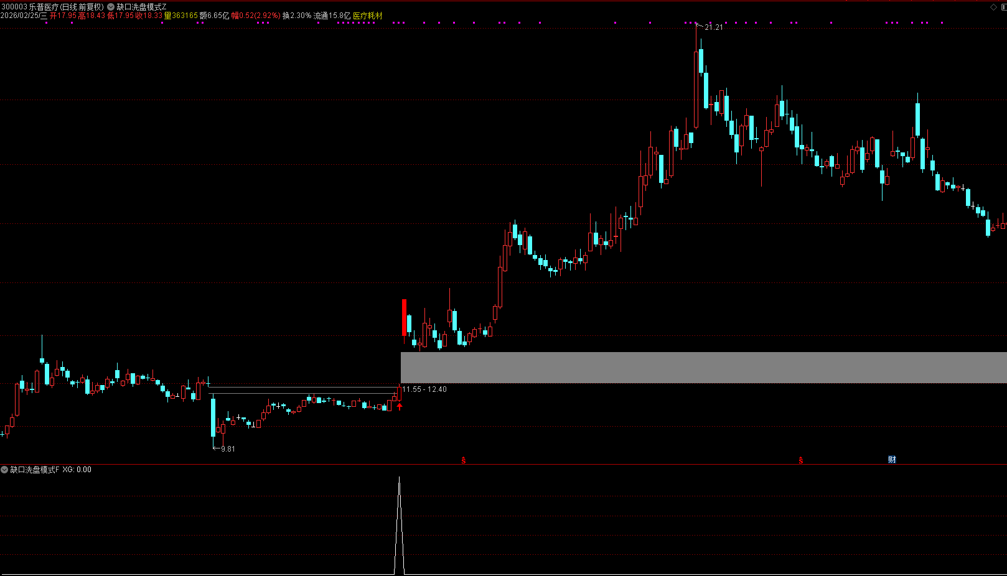The height and width of the screenshot is (576, 1007).
Task: Click the first red dividend marker
Action: click(x=463, y=460)
